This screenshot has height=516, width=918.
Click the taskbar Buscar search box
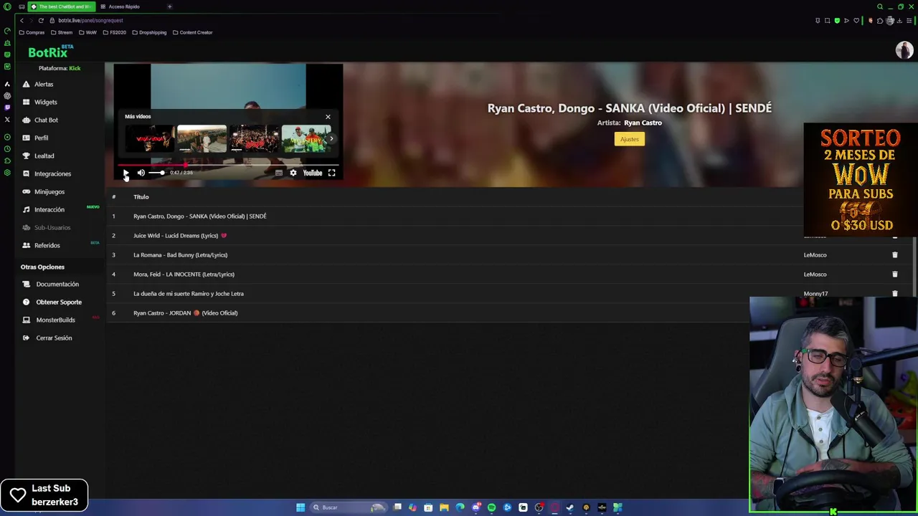(x=347, y=507)
